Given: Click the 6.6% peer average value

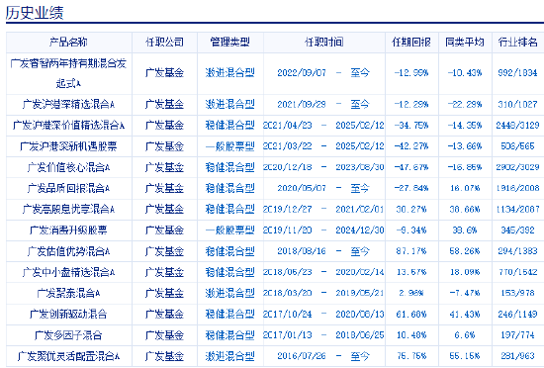Looking at the screenshot, I should point(465,335).
